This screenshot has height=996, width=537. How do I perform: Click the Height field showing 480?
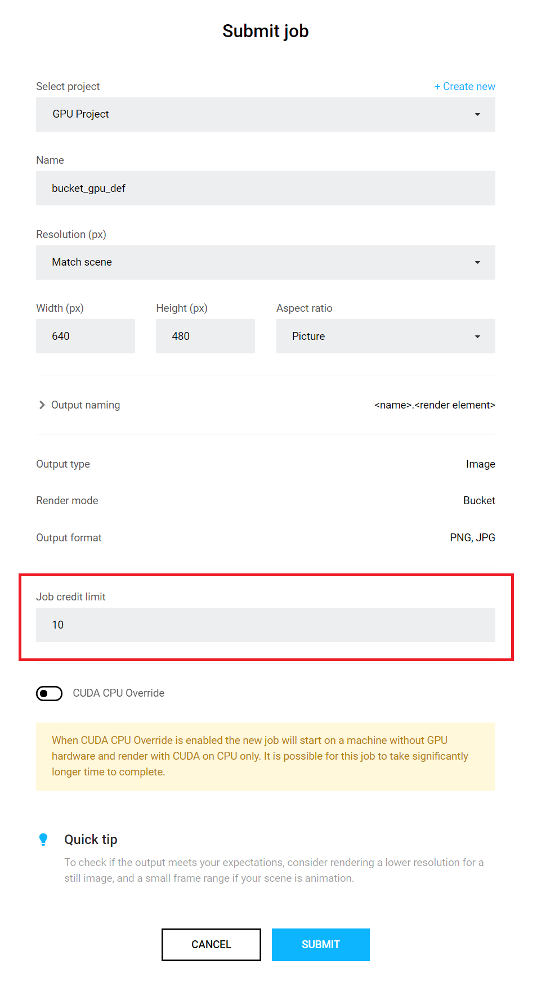point(205,337)
